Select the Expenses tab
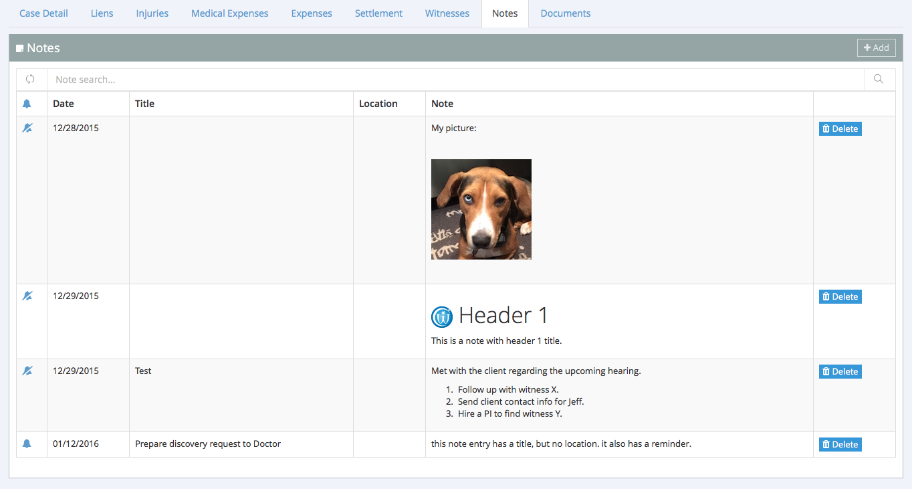This screenshot has width=912, height=489. click(312, 13)
